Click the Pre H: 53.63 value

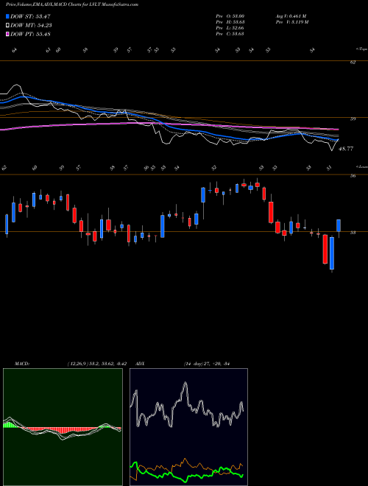[x=230, y=22]
